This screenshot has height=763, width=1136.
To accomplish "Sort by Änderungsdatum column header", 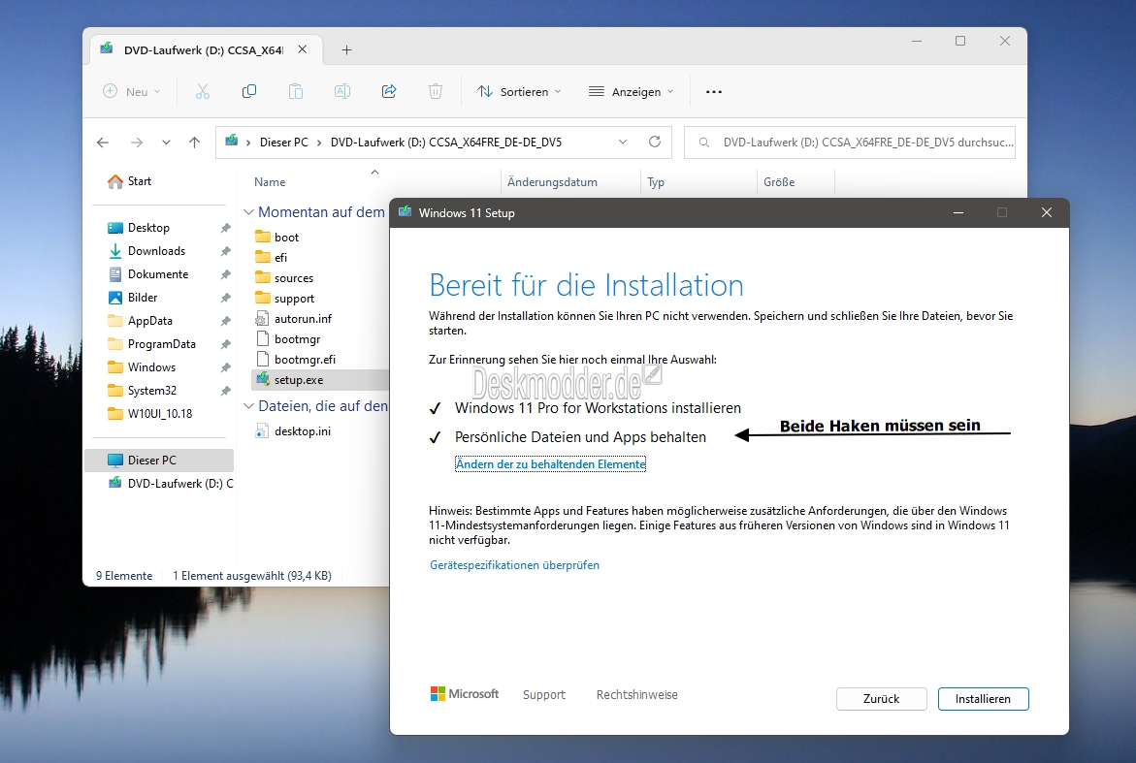I will pyautogui.click(x=552, y=182).
